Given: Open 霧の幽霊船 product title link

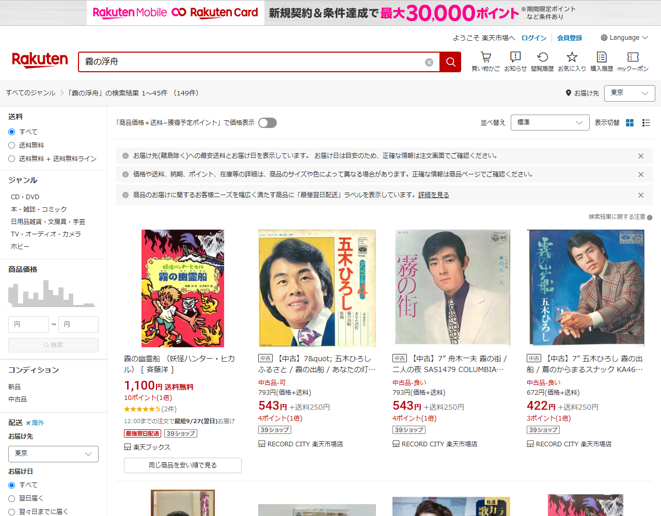Looking at the screenshot, I should (179, 364).
